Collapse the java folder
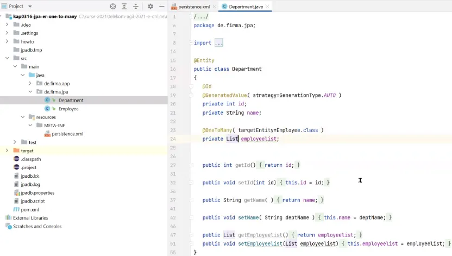 [23, 75]
